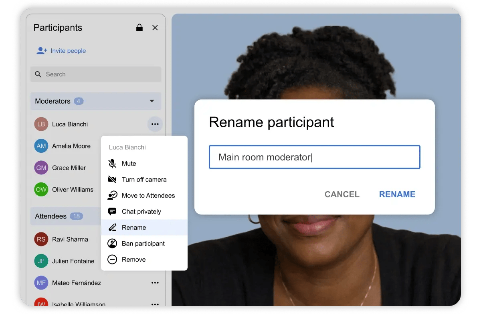The image size is (481, 314).
Task: Click the Remove participant icon
Action: pos(113,259)
